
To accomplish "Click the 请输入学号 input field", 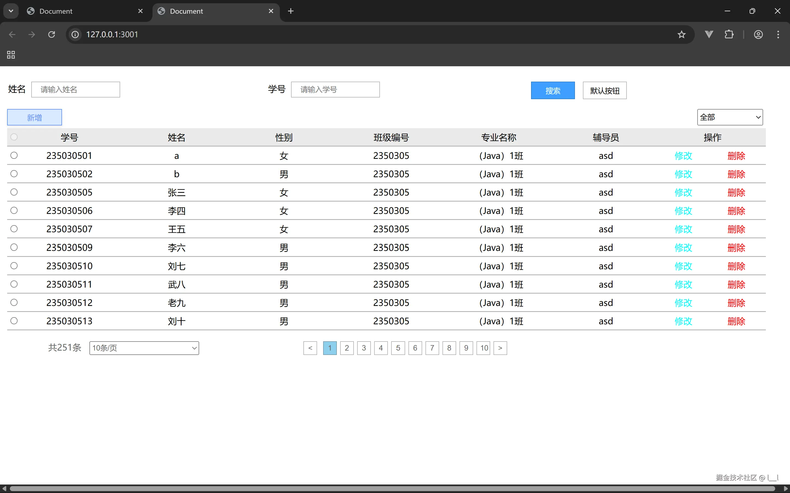I will [335, 90].
